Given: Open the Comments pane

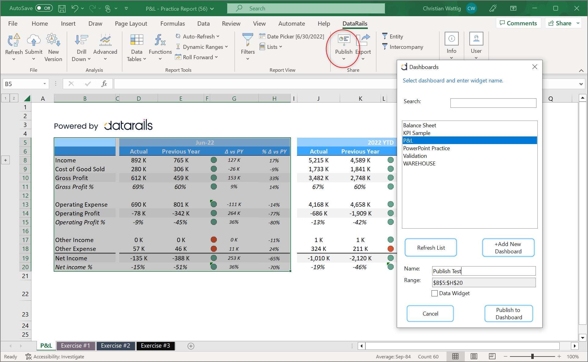Looking at the screenshot, I should [x=518, y=23].
